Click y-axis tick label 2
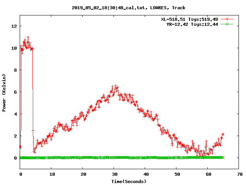This screenshot has width=247, height=185. [15, 136]
